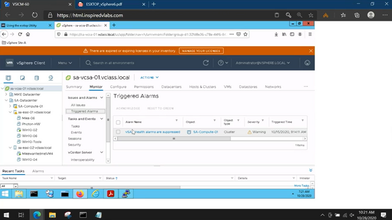The width and height of the screenshot is (392, 220).
Task: Click the Manage Your Licenses button
Action: point(200,50)
